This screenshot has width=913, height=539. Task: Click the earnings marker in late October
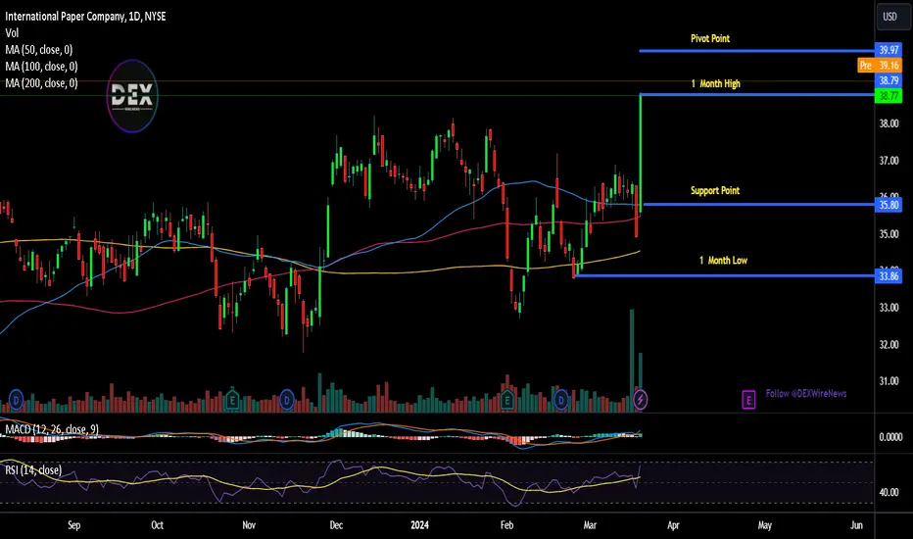232,400
